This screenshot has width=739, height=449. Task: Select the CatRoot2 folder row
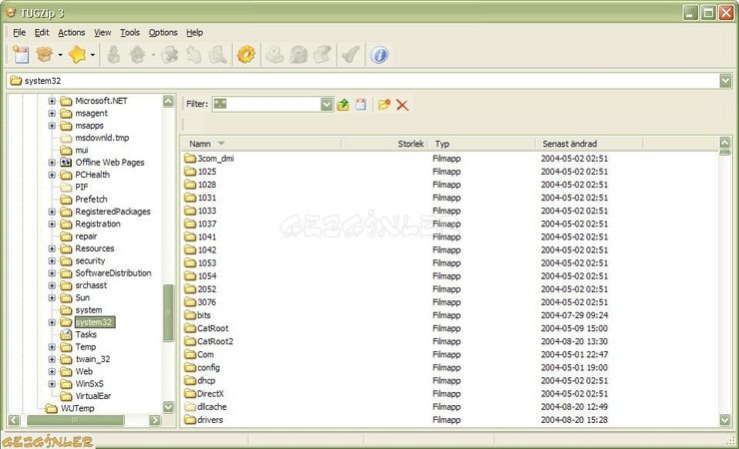point(449,341)
